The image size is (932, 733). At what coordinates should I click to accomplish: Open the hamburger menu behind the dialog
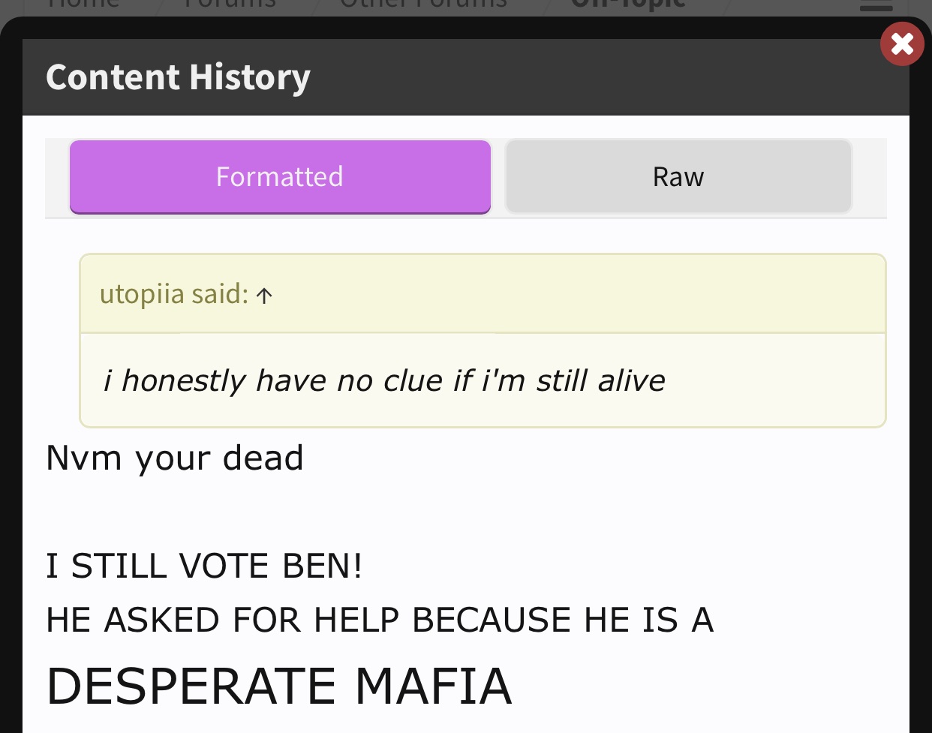(x=876, y=7)
